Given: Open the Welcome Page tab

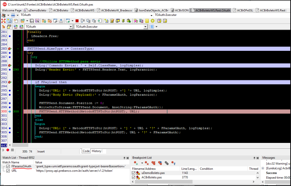Looking at the screenshot, I should coord(11,10).
